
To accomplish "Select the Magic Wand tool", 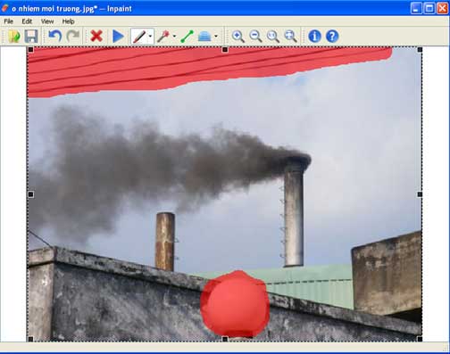I will coord(163,37).
